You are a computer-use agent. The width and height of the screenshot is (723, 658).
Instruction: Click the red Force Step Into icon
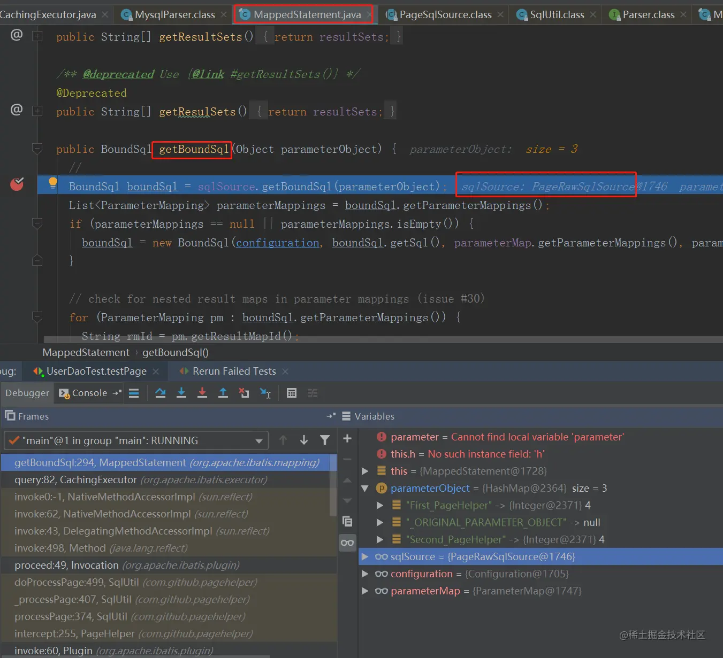[202, 393]
